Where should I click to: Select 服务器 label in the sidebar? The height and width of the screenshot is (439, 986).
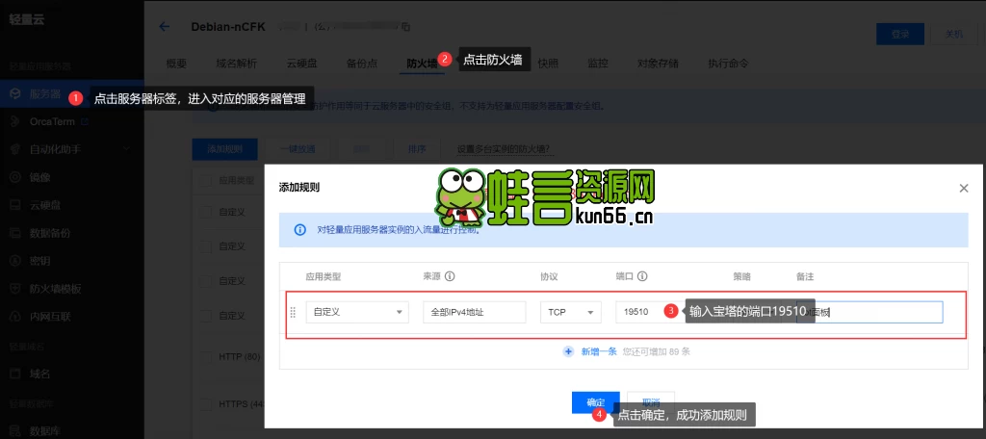(45, 94)
